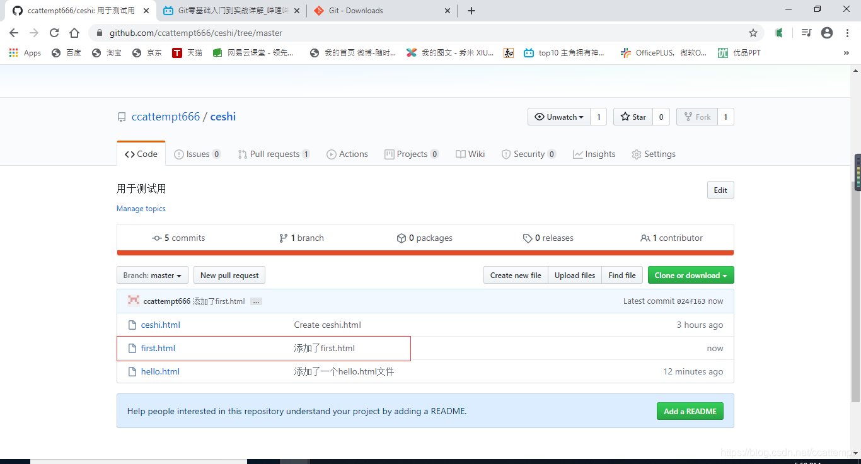Open the 我的首页 微博 bookmark
Viewport: 861px width, 464px height.
pos(353,53)
